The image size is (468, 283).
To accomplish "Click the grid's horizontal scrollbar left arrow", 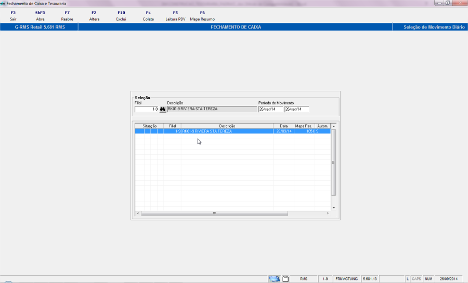I will tap(138, 213).
